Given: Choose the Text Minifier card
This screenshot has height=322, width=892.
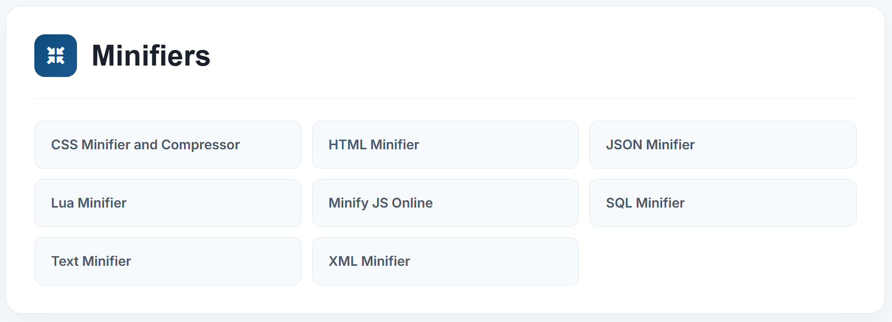Looking at the screenshot, I should point(167,261).
